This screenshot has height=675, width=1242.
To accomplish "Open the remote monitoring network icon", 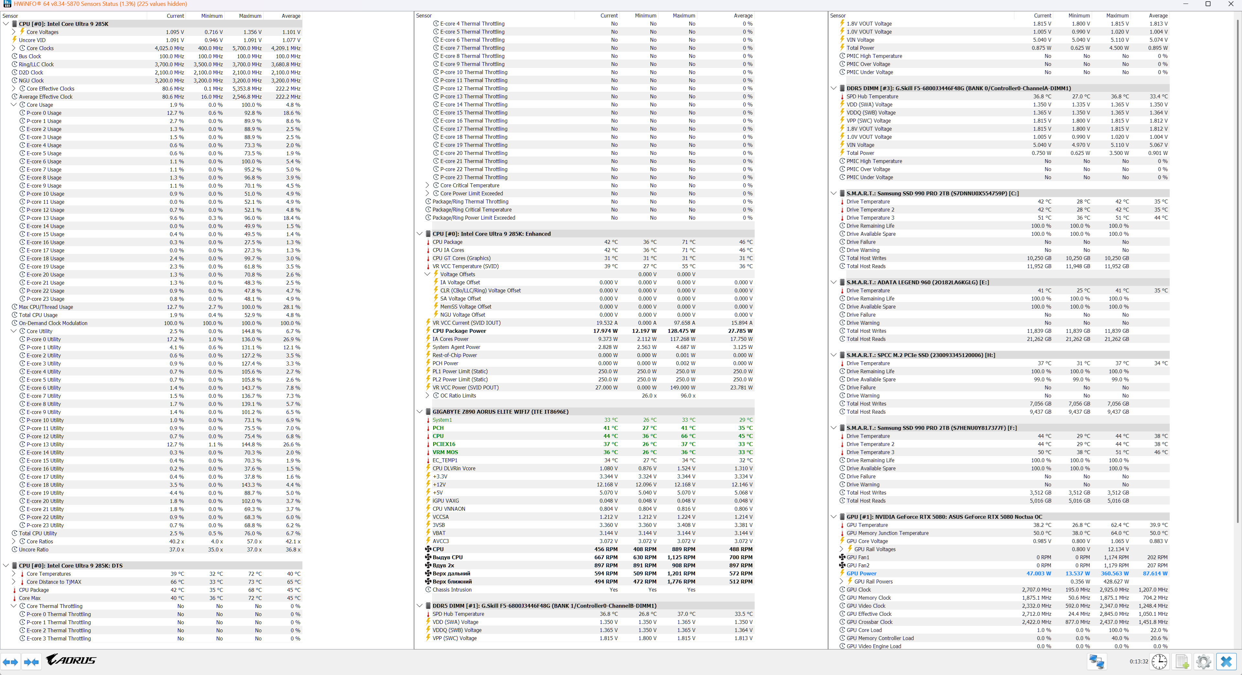I will click(x=1096, y=661).
